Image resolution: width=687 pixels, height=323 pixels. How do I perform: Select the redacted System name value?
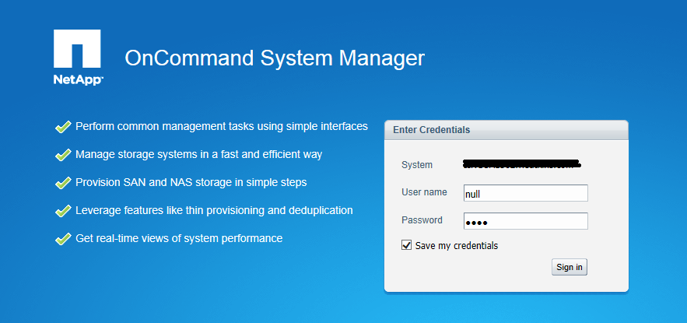(522, 165)
